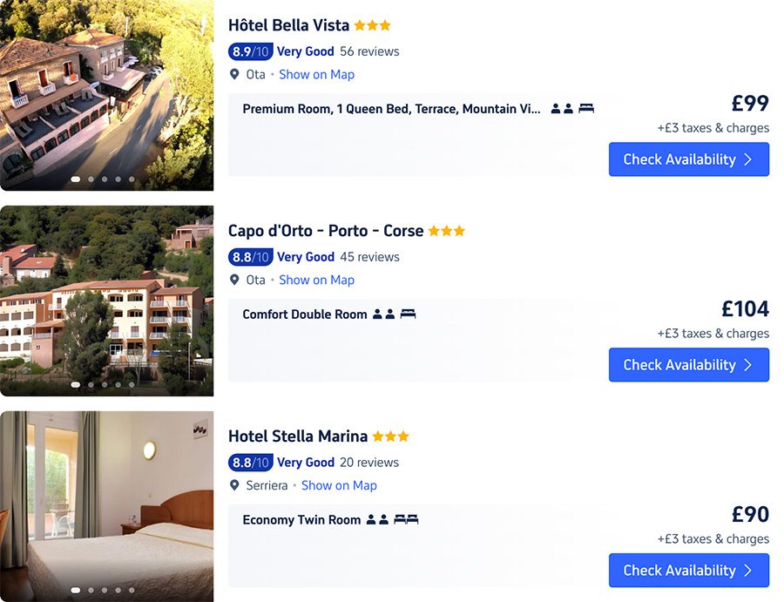Click the person icon beside Economy Twin Room
This screenshot has width=784, height=602.
pyautogui.click(x=370, y=519)
